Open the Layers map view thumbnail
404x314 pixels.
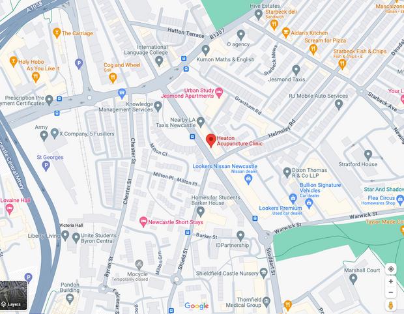(14, 295)
